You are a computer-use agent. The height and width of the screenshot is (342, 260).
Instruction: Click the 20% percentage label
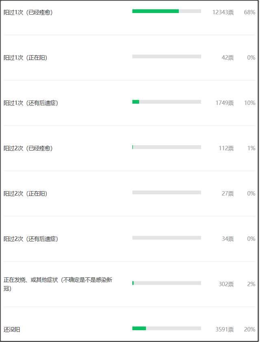(x=249, y=329)
